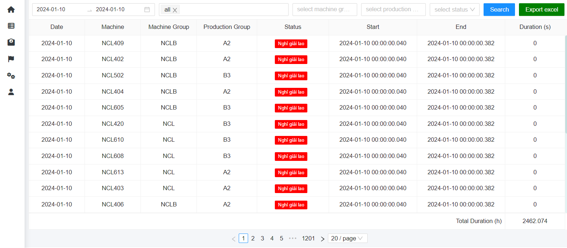Open the select machine group dropdown
This screenshot has height=248, width=567.
coord(325,9)
